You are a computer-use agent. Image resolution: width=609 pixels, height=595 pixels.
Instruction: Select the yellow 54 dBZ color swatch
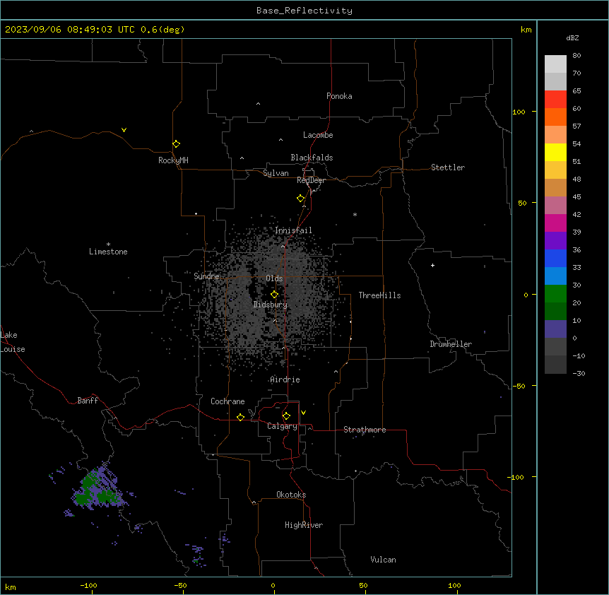coord(555,152)
